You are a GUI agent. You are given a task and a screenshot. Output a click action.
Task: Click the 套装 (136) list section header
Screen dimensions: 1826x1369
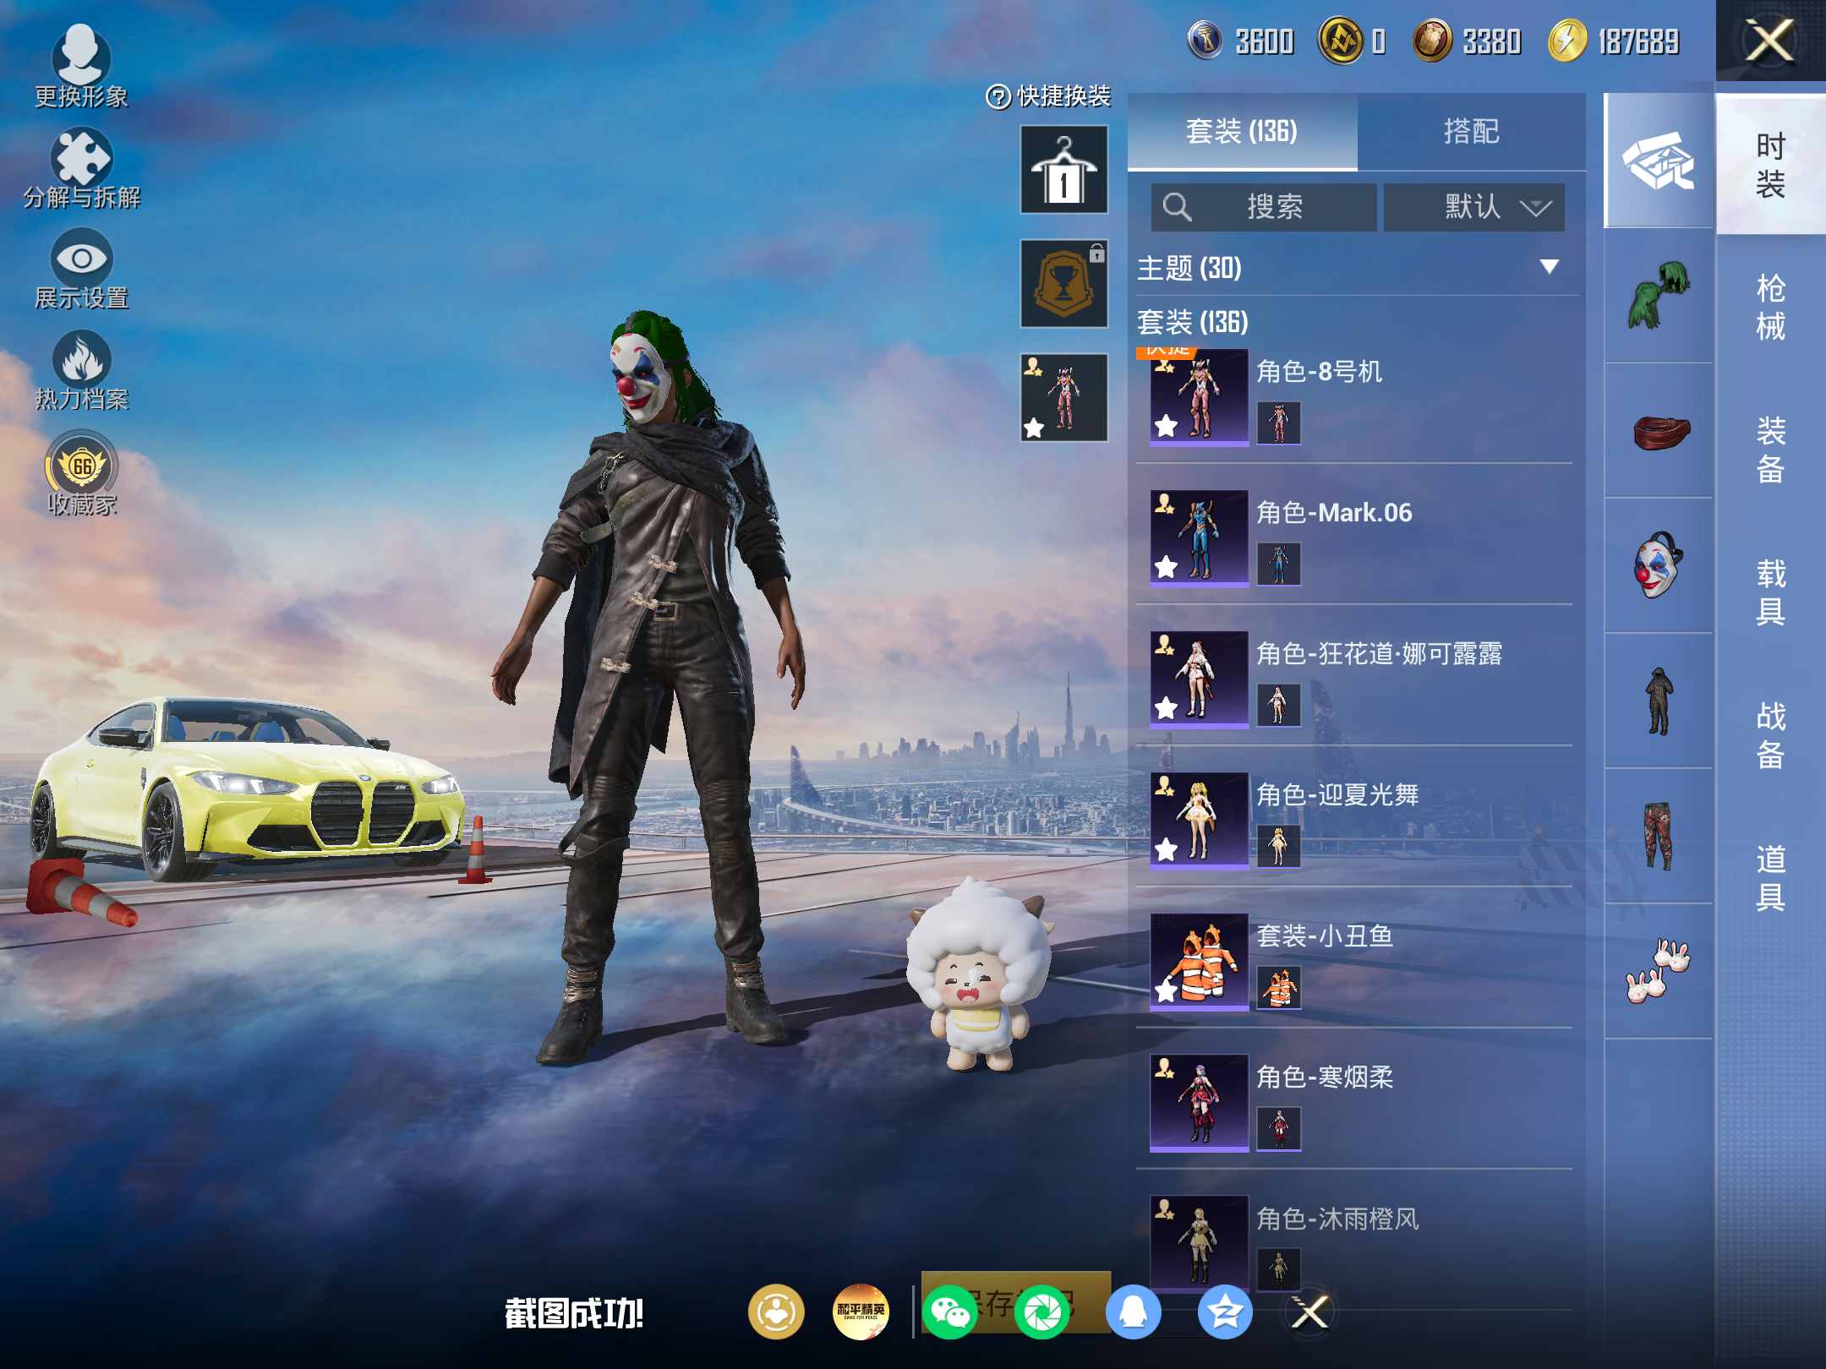1192,322
